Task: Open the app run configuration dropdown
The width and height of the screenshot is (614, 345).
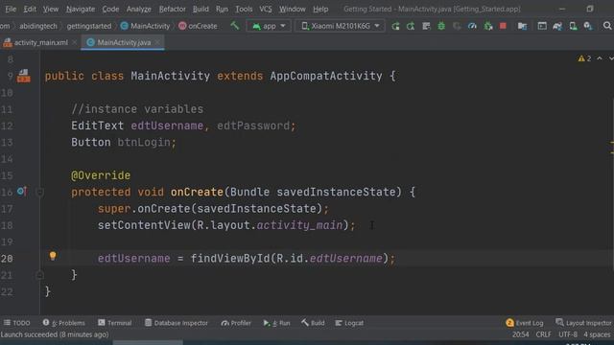Action: coord(269,26)
